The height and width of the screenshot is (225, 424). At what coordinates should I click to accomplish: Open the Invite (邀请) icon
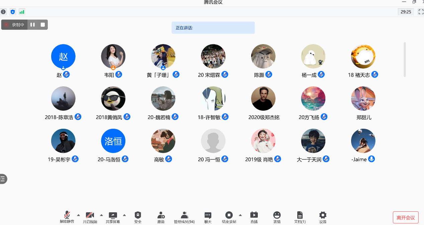[x=161, y=217]
